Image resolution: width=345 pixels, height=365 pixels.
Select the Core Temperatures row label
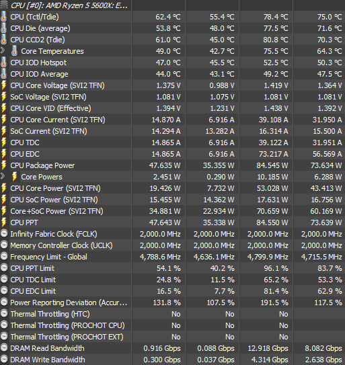(52, 51)
